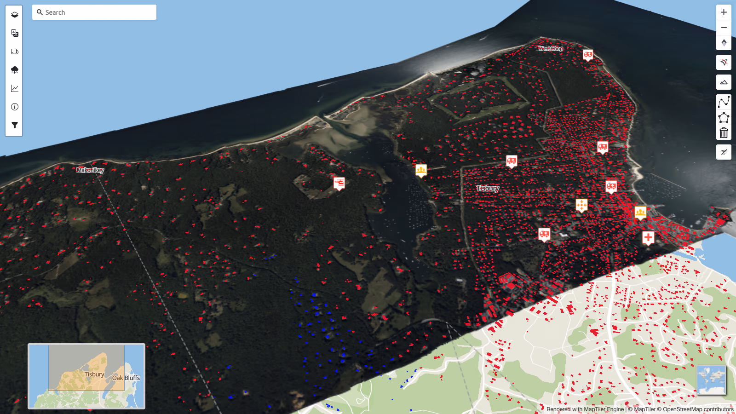Select the ambulance marker beside West Chop
Viewport: 736px width, 414px height.
[x=588, y=55]
